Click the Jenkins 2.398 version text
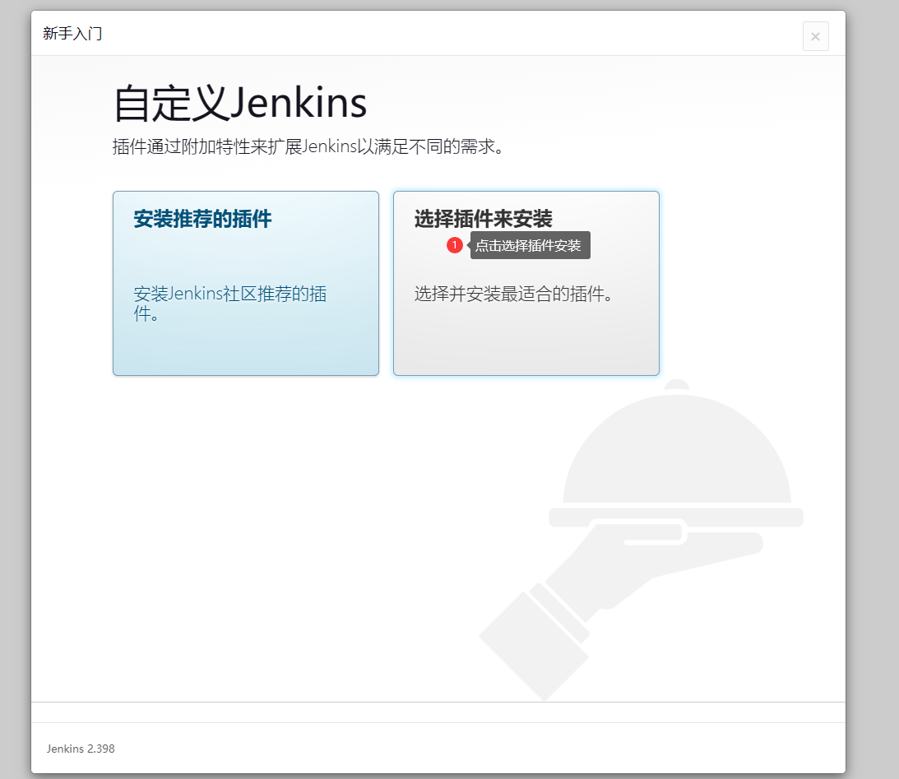Viewport: 899px width, 779px height. (81, 749)
